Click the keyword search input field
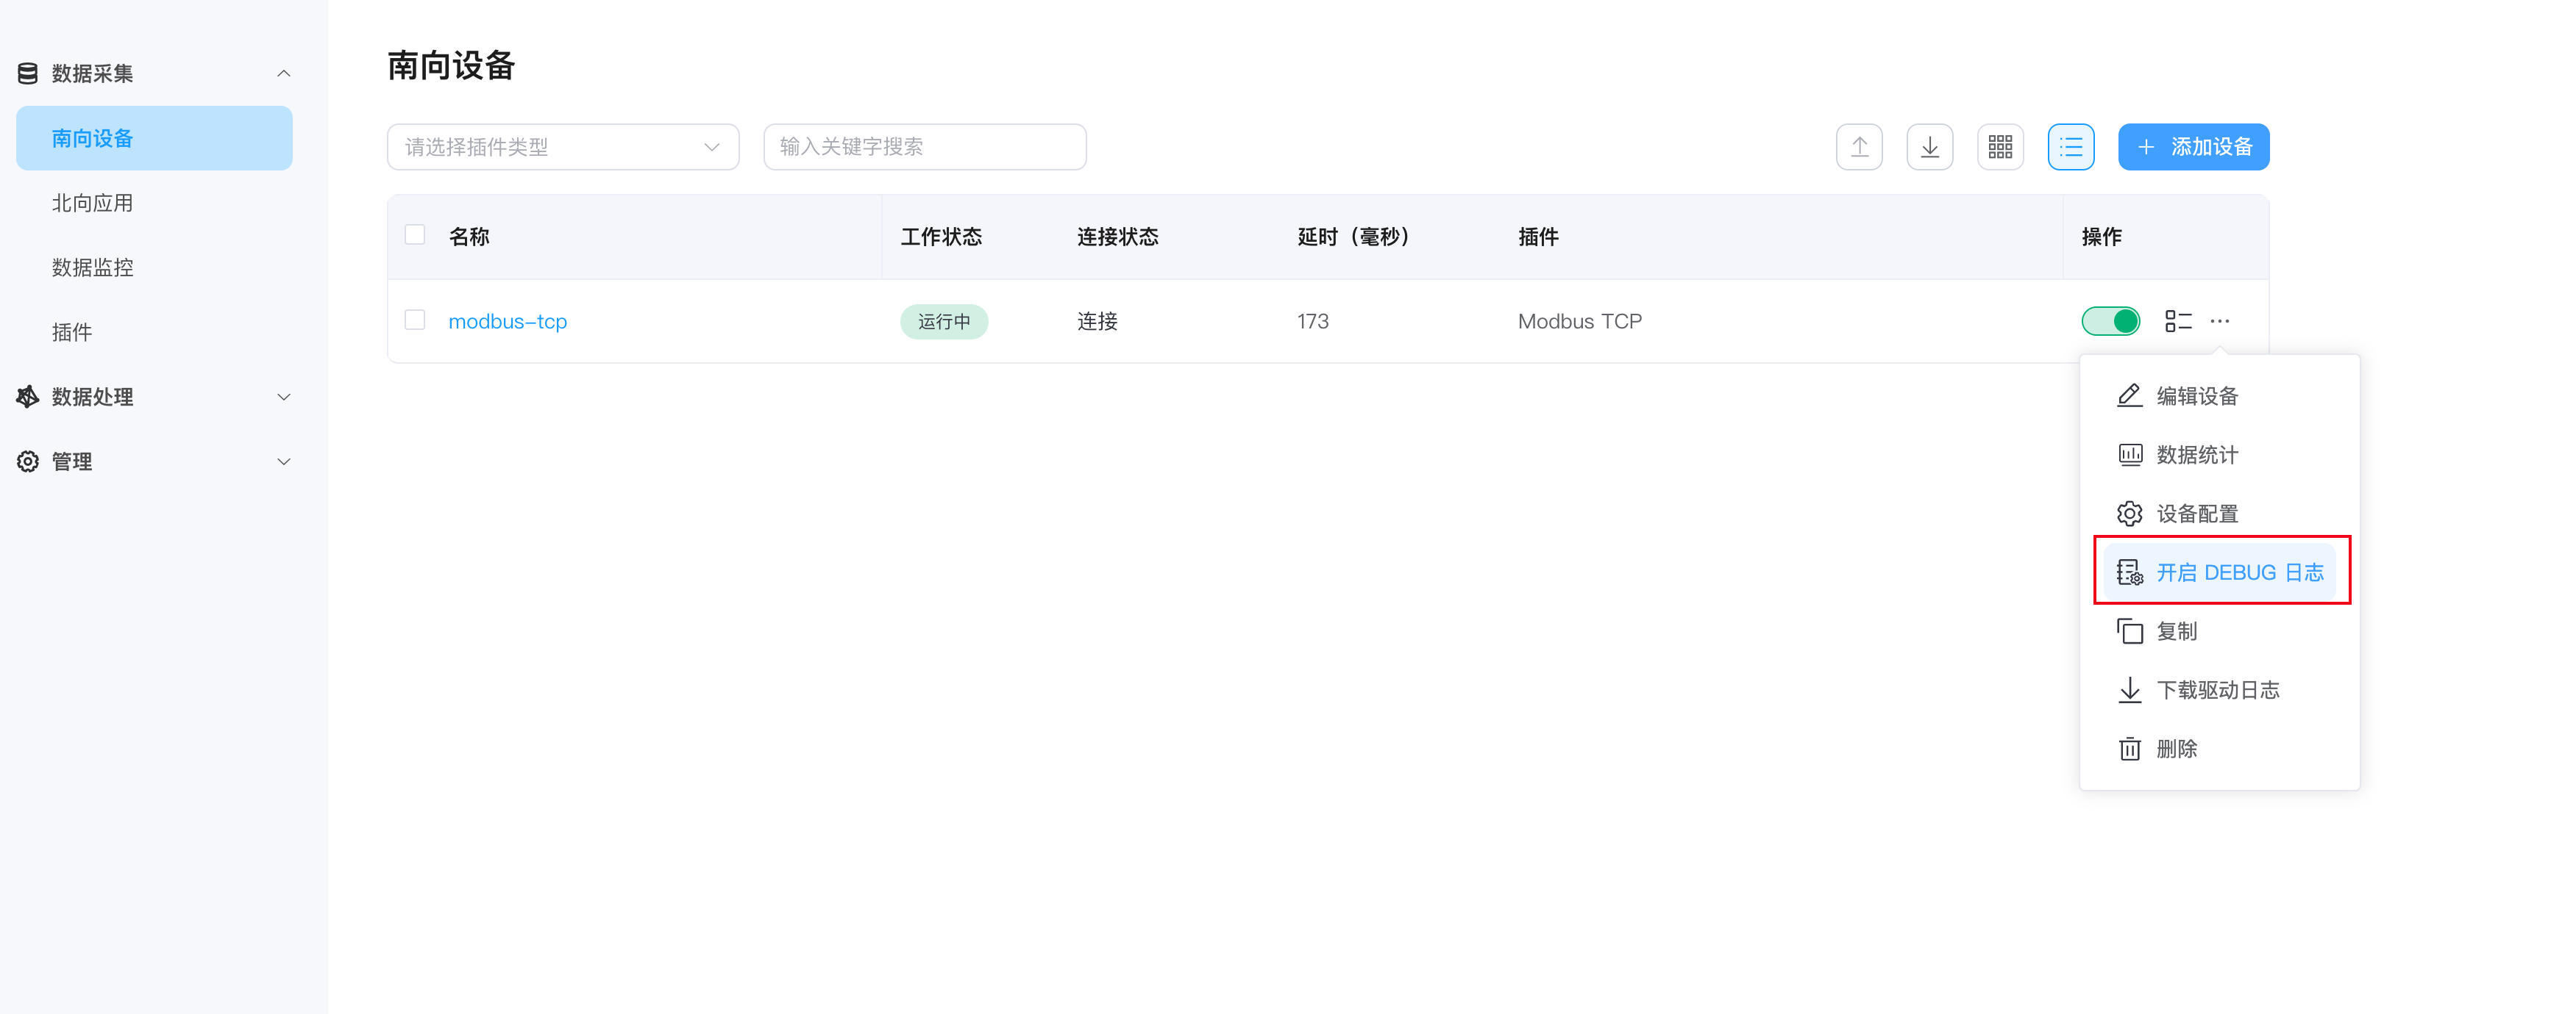Image resolution: width=2576 pixels, height=1014 pixels. click(x=924, y=147)
